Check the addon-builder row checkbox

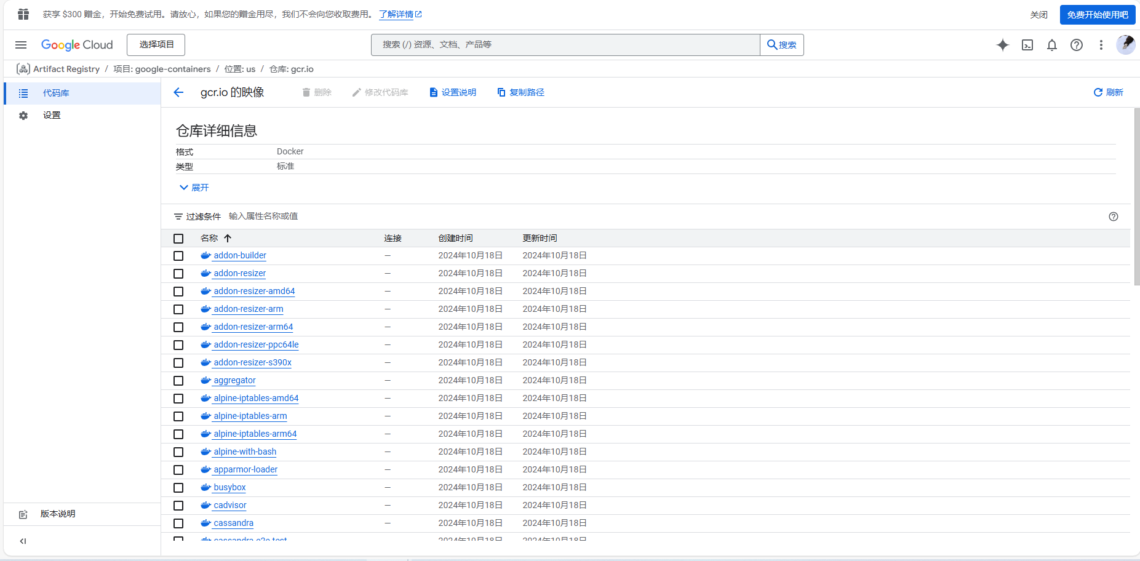coord(178,256)
